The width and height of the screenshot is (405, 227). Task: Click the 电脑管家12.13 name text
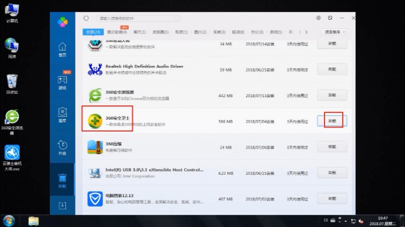click(119, 196)
